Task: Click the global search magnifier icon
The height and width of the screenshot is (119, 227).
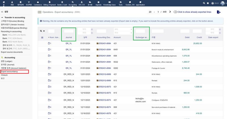Action: pos(204,3)
